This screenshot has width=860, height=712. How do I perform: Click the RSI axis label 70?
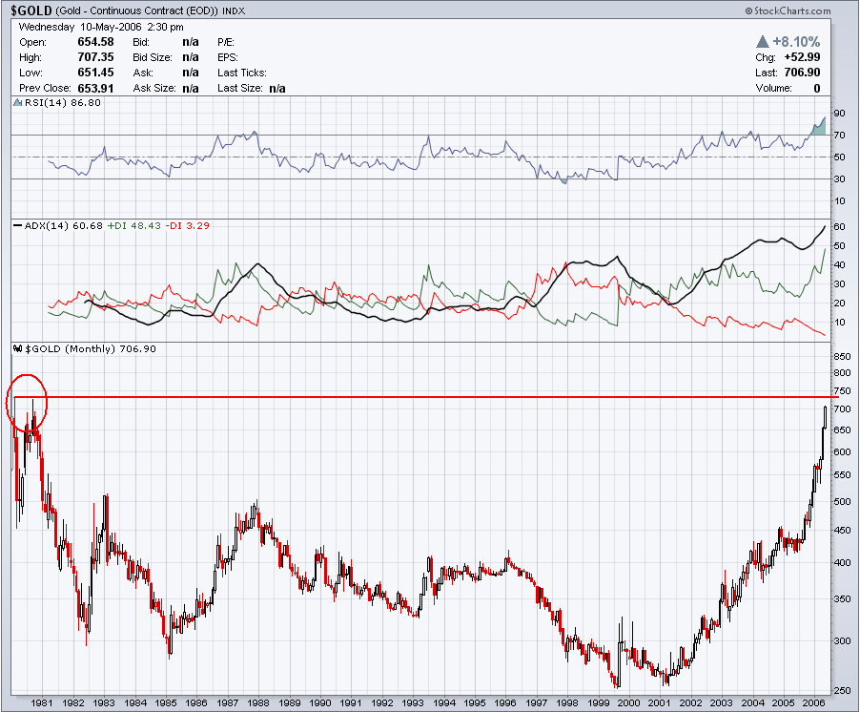click(839, 135)
